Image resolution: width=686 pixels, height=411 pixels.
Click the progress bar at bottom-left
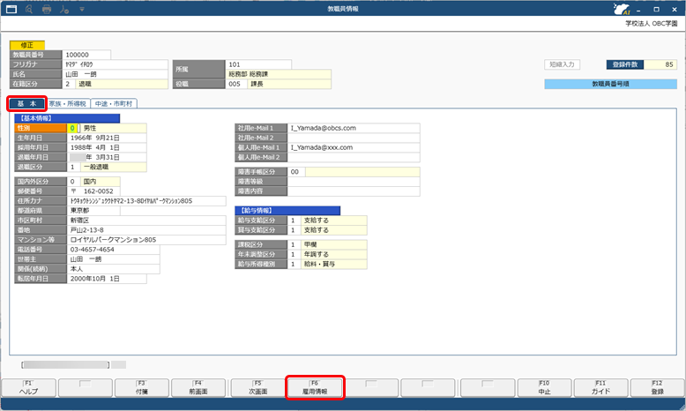tap(73, 363)
